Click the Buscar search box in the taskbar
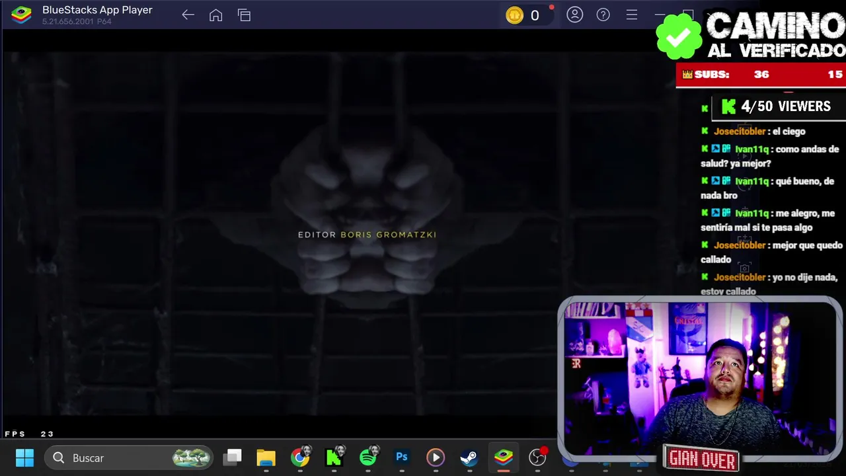 [129, 457]
